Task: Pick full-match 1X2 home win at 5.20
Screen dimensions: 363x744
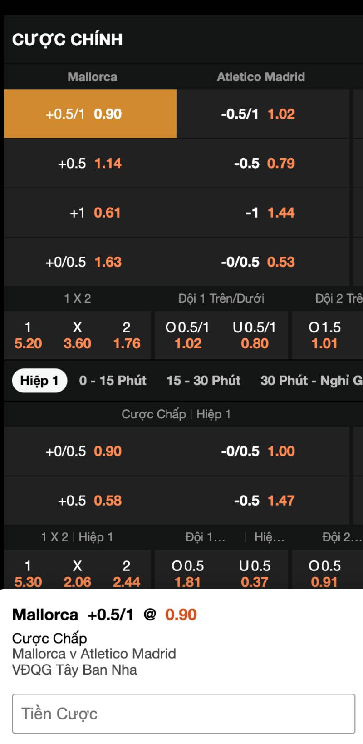Action: [28, 336]
